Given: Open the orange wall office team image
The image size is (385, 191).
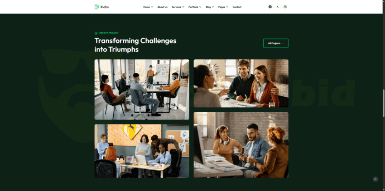Looking at the screenshot, I should click(142, 151).
